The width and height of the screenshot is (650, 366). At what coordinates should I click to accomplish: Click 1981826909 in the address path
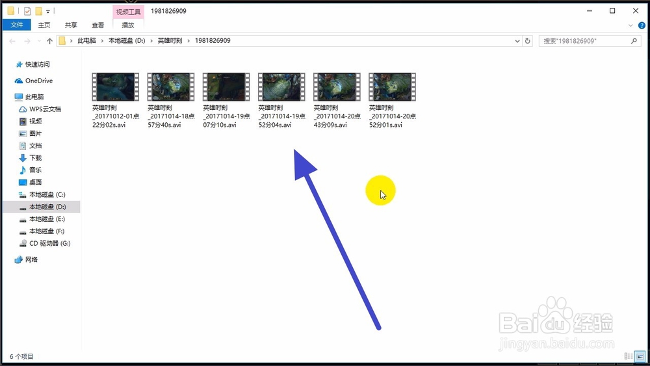click(213, 40)
